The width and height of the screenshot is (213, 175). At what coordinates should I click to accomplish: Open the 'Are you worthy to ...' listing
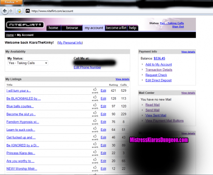point(20,161)
